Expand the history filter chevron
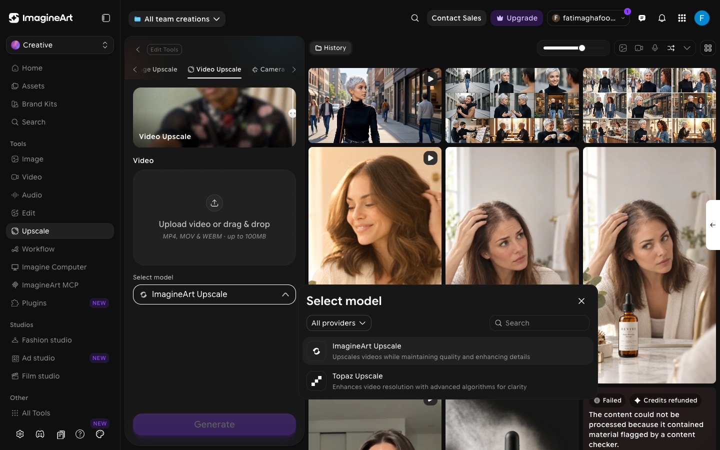Image resolution: width=720 pixels, height=450 pixels. pos(687,48)
